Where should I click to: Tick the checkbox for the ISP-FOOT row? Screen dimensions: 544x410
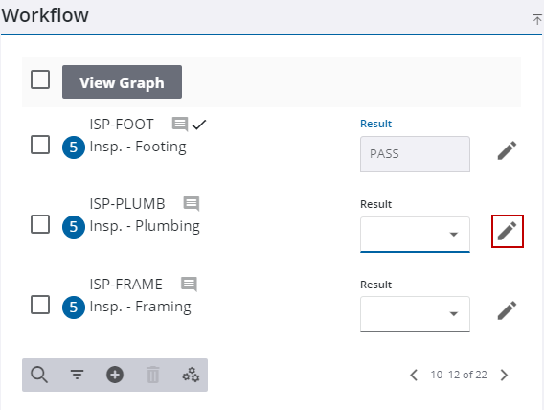pos(40,145)
